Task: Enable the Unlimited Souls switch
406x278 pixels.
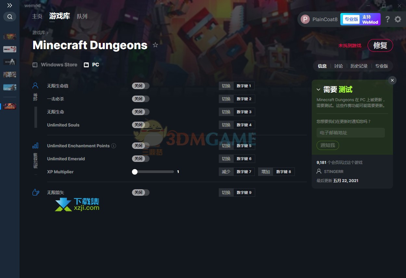Action: [141, 125]
